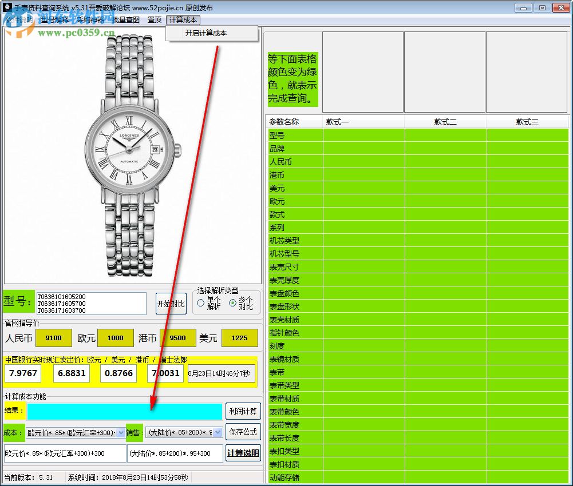Click the 港币 price field showing 9500
The image size is (573, 486).
tap(177, 338)
